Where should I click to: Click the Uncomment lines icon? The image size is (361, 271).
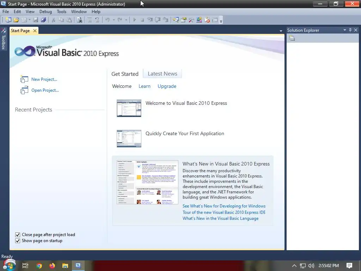click(97, 20)
